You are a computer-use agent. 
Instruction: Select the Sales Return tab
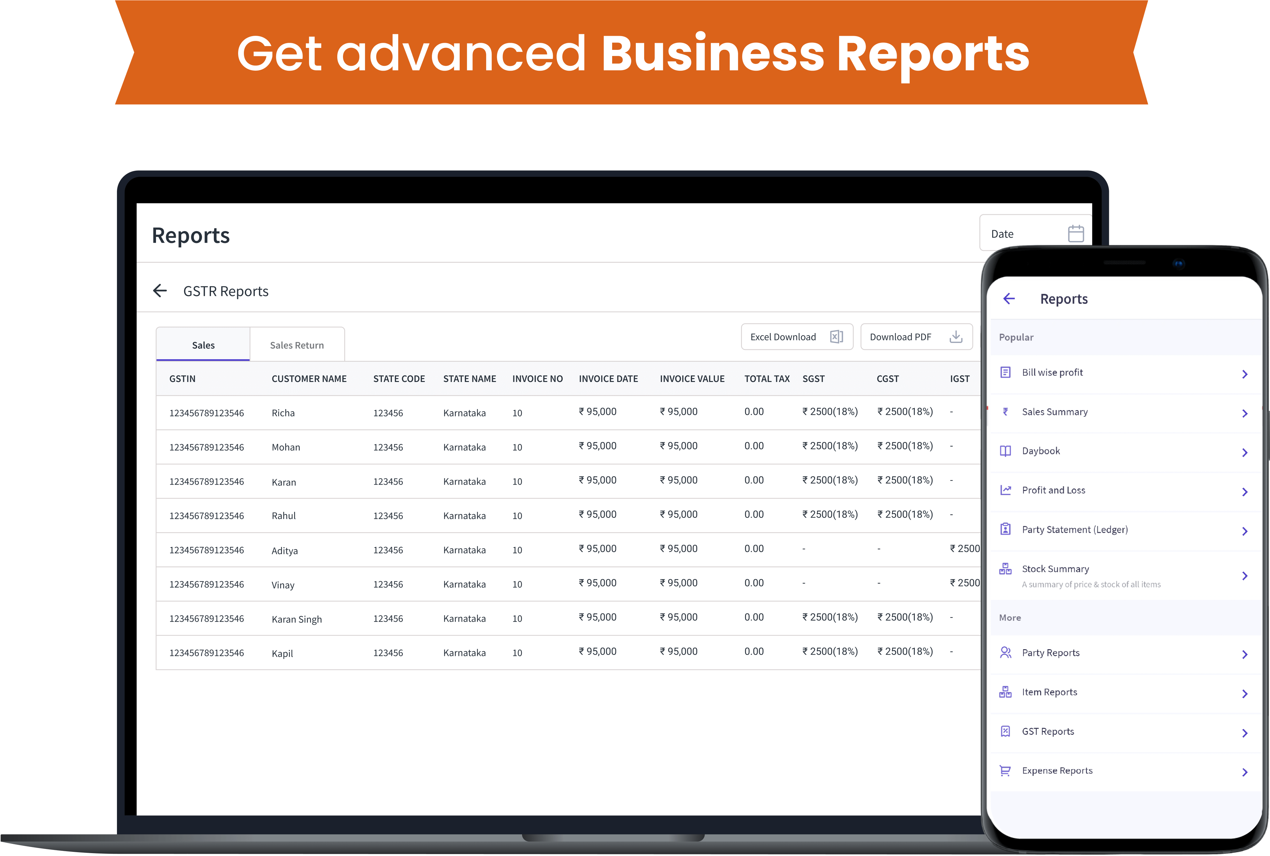pyautogui.click(x=297, y=345)
